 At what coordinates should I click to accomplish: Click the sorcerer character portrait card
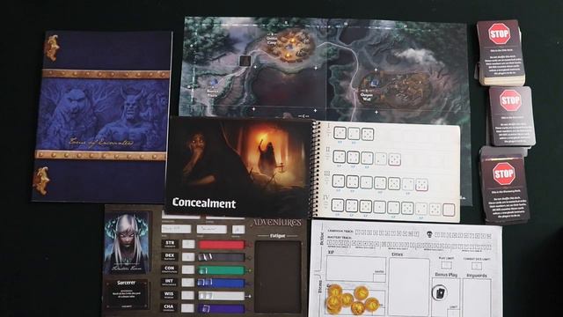127,242
